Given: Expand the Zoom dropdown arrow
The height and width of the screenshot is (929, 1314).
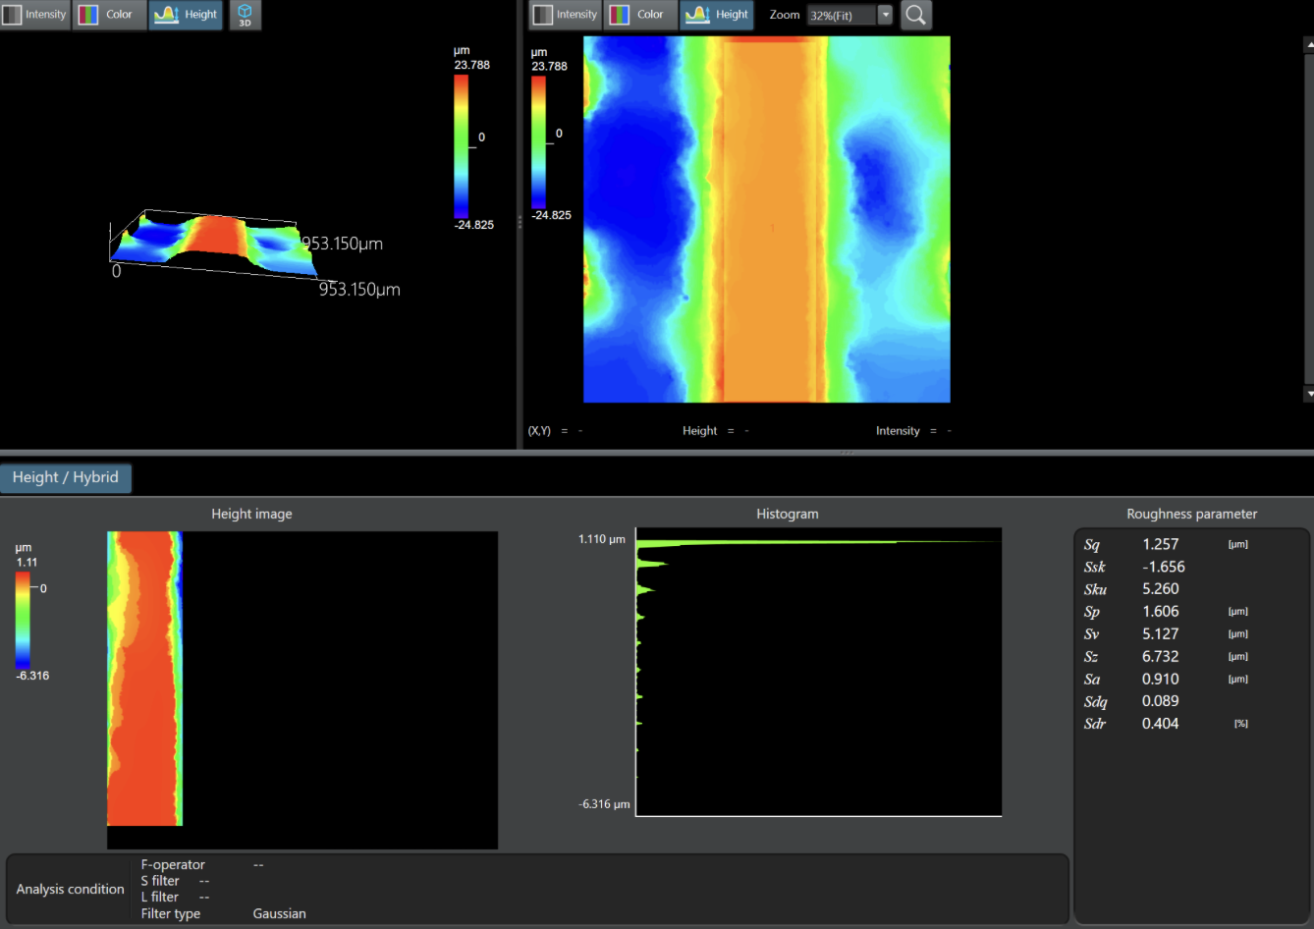Looking at the screenshot, I should (885, 15).
